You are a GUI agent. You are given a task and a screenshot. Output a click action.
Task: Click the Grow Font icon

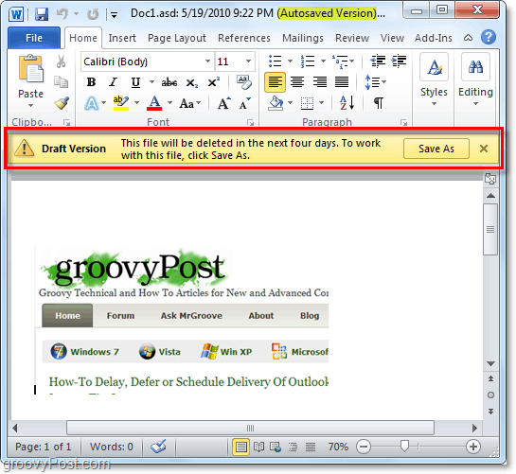224,103
